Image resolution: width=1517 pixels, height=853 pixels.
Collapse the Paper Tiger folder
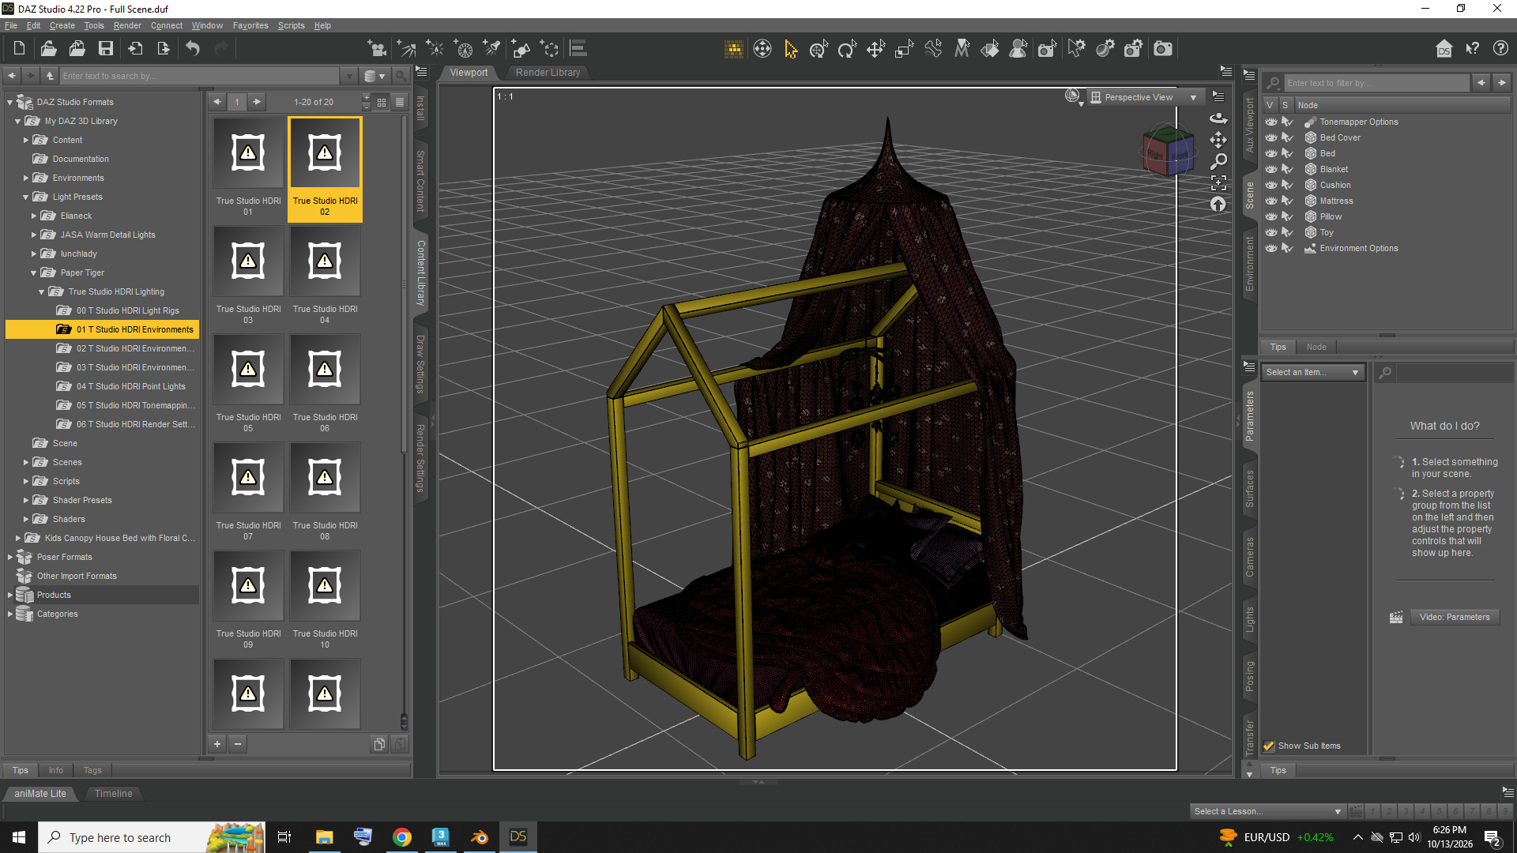coord(34,272)
